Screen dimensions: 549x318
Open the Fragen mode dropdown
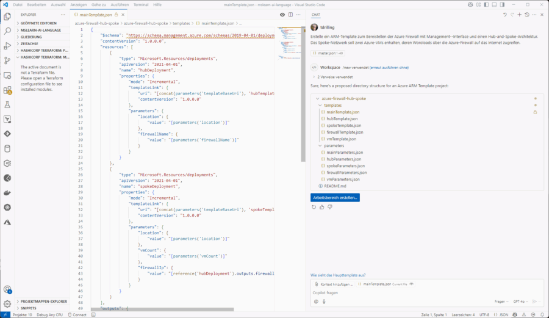click(x=501, y=302)
